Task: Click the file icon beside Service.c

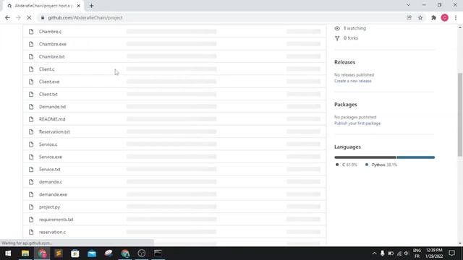Action: tap(31, 144)
